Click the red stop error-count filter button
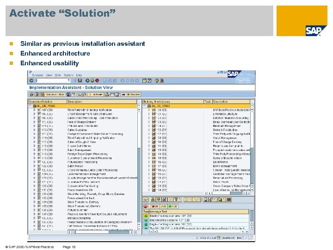This screenshot has height=250, width=333. coord(146,206)
